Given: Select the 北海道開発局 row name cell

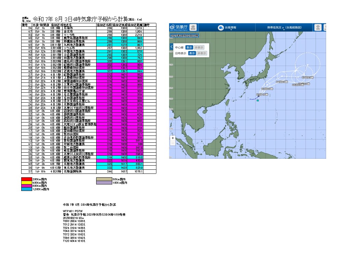Looking at the screenshot, I should (79, 171).
